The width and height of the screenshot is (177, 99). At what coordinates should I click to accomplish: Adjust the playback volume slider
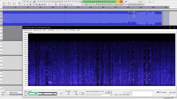[149, 2]
